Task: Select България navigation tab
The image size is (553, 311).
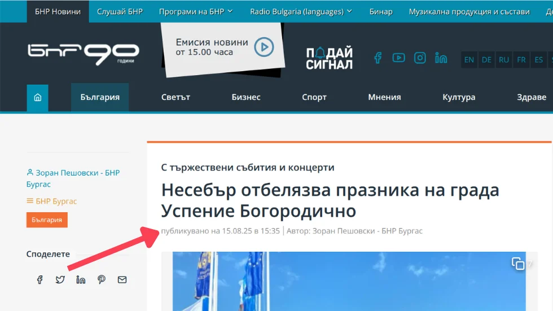Action: [100, 97]
